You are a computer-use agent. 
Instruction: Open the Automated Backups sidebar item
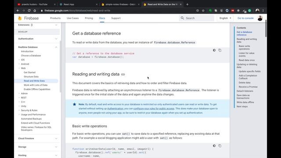coord(31,119)
